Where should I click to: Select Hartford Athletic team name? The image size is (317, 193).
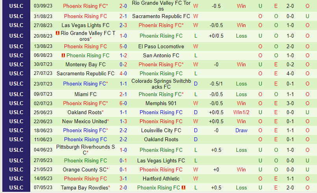[161, 178]
